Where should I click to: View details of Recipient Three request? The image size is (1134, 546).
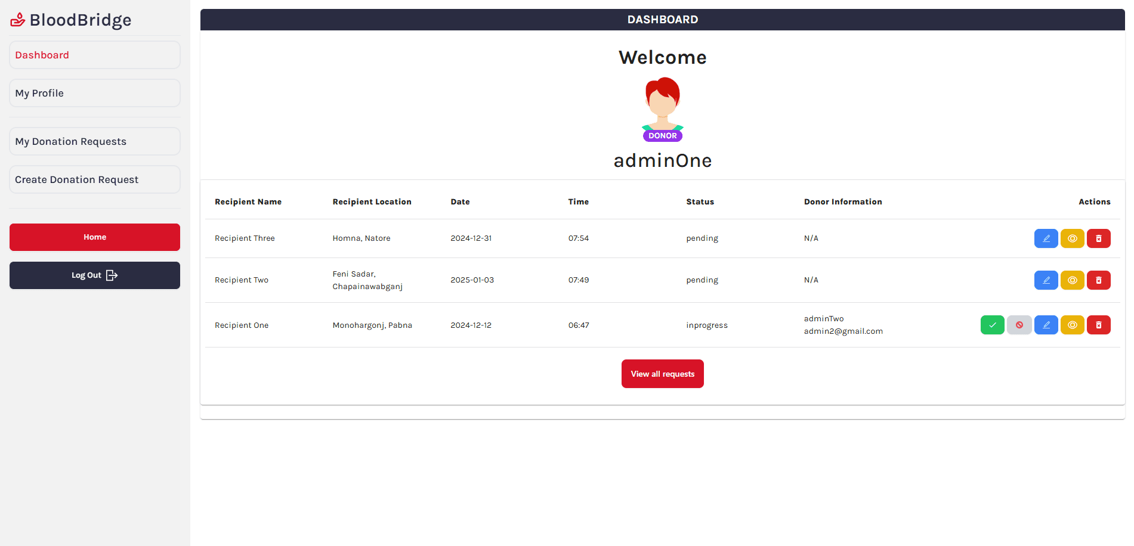(1072, 238)
